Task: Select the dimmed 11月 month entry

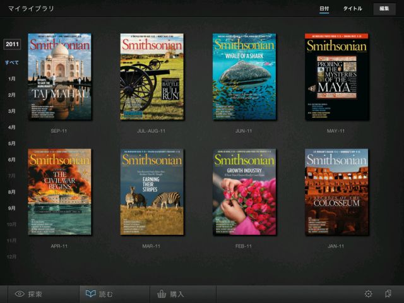Action: pyautogui.click(x=11, y=241)
